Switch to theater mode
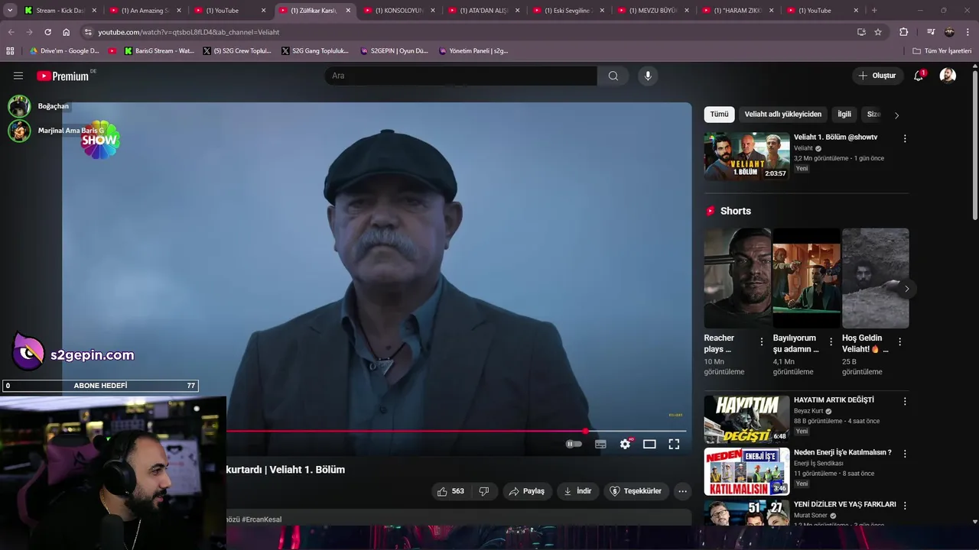This screenshot has width=979, height=550. (649, 444)
